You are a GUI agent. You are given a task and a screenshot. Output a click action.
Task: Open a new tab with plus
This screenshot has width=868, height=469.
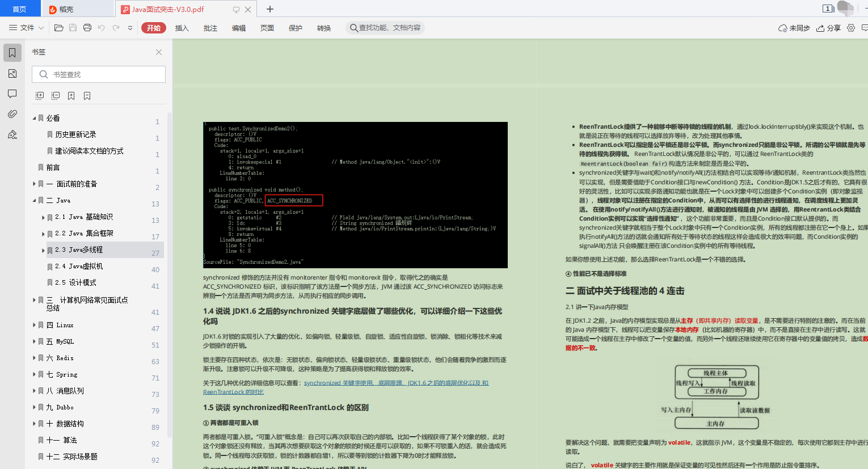(270, 9)
